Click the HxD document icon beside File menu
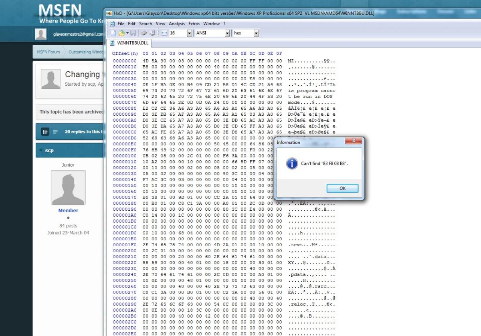Screen dimensions: 481x336 pos(112,24)
